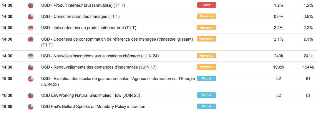Open the Indice des prix du PIB event
The image size is (317, 113).
[x=89, y=28]
